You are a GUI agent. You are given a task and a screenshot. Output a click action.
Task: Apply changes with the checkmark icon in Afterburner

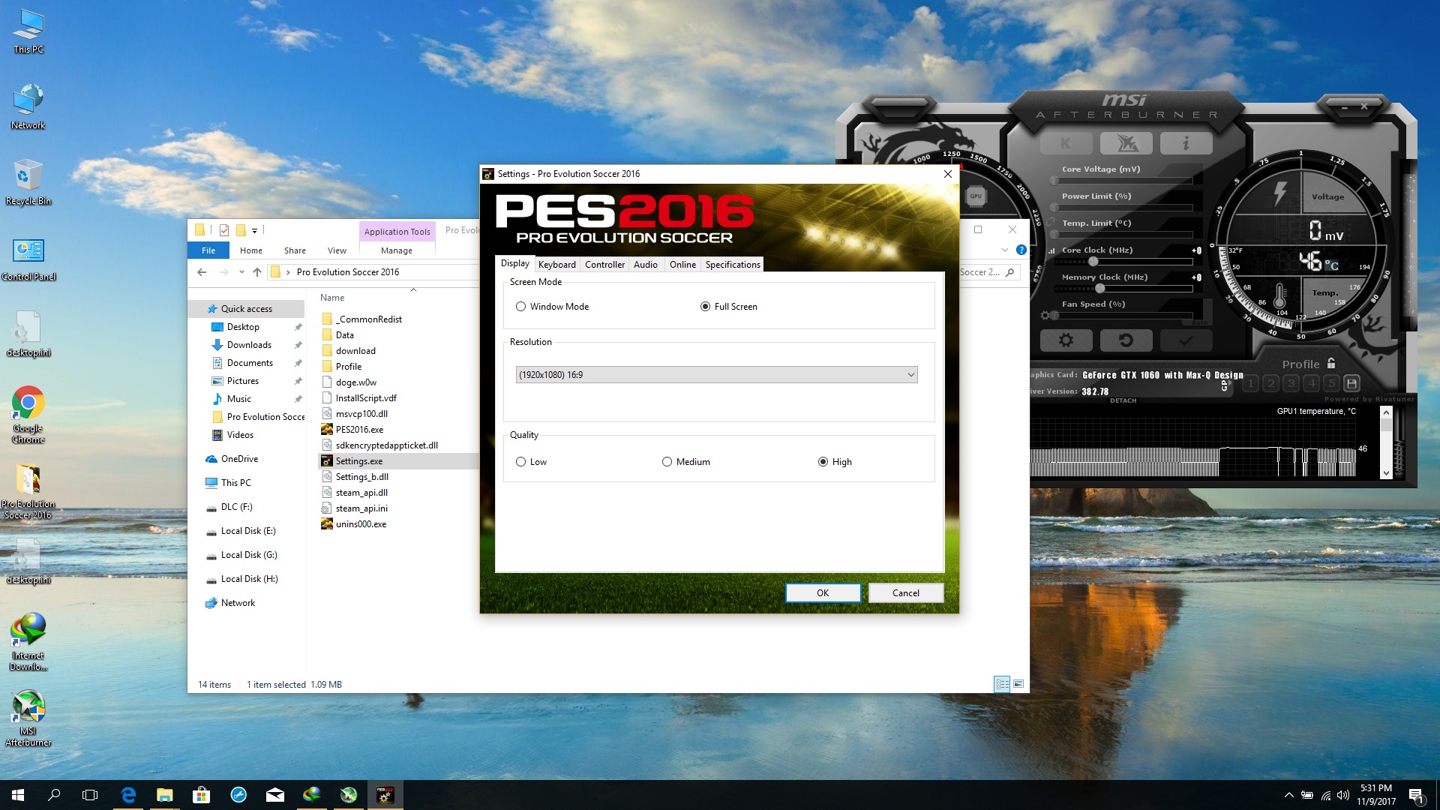pyautogui.click(x=1186, y=340)
